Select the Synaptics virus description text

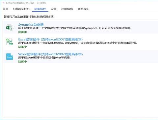point(75,28)
